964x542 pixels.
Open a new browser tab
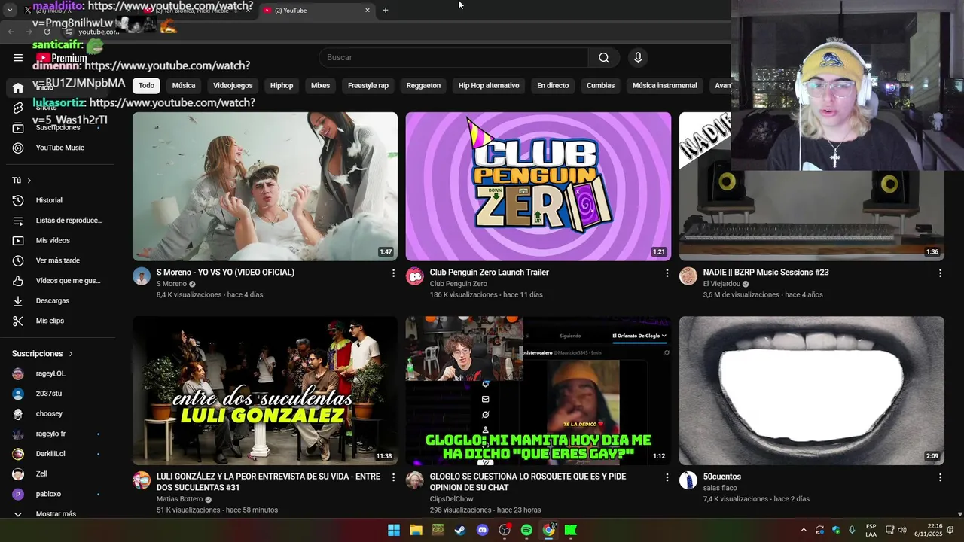386,11
